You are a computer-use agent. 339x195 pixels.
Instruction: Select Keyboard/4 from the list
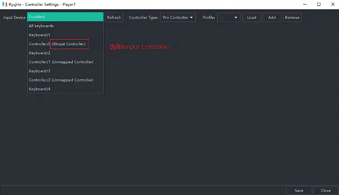click(65, 89)
